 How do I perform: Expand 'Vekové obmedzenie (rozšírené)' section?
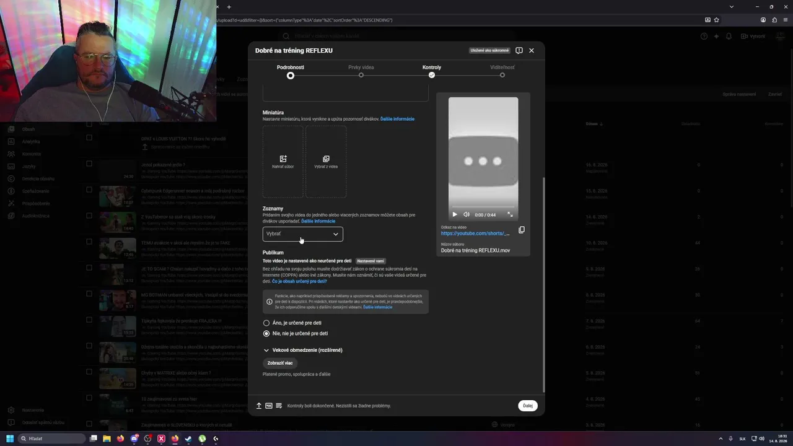(303, 350)
